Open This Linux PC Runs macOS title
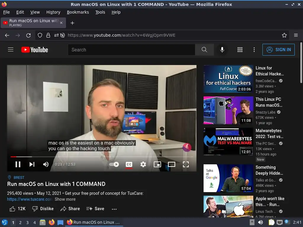 pyautogui.click(x=269, y=102)
